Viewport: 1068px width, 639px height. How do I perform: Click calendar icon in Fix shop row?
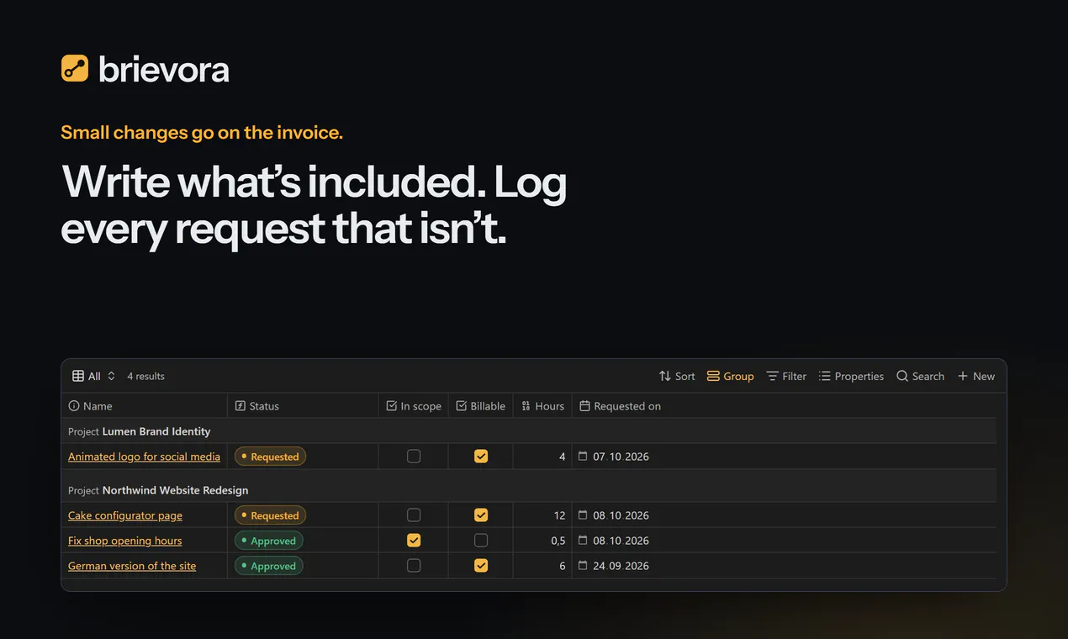point(583,540)
